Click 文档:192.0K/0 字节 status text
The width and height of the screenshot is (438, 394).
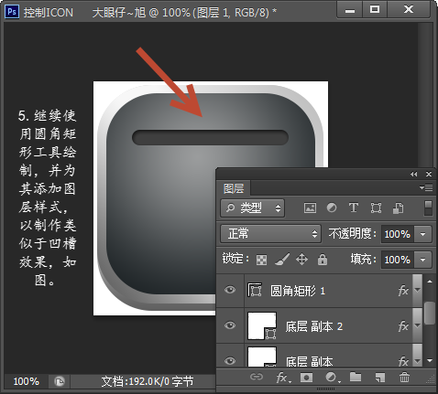coord(148,381)
